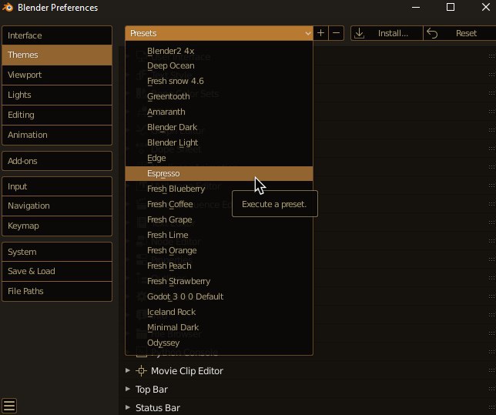The height and width of the screenshot is (415, 496).
Task: Select the Amaranth preset
Action: (219, 112)
